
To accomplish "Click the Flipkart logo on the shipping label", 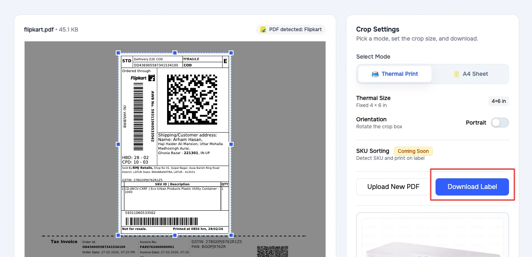I will coord(143,78).
